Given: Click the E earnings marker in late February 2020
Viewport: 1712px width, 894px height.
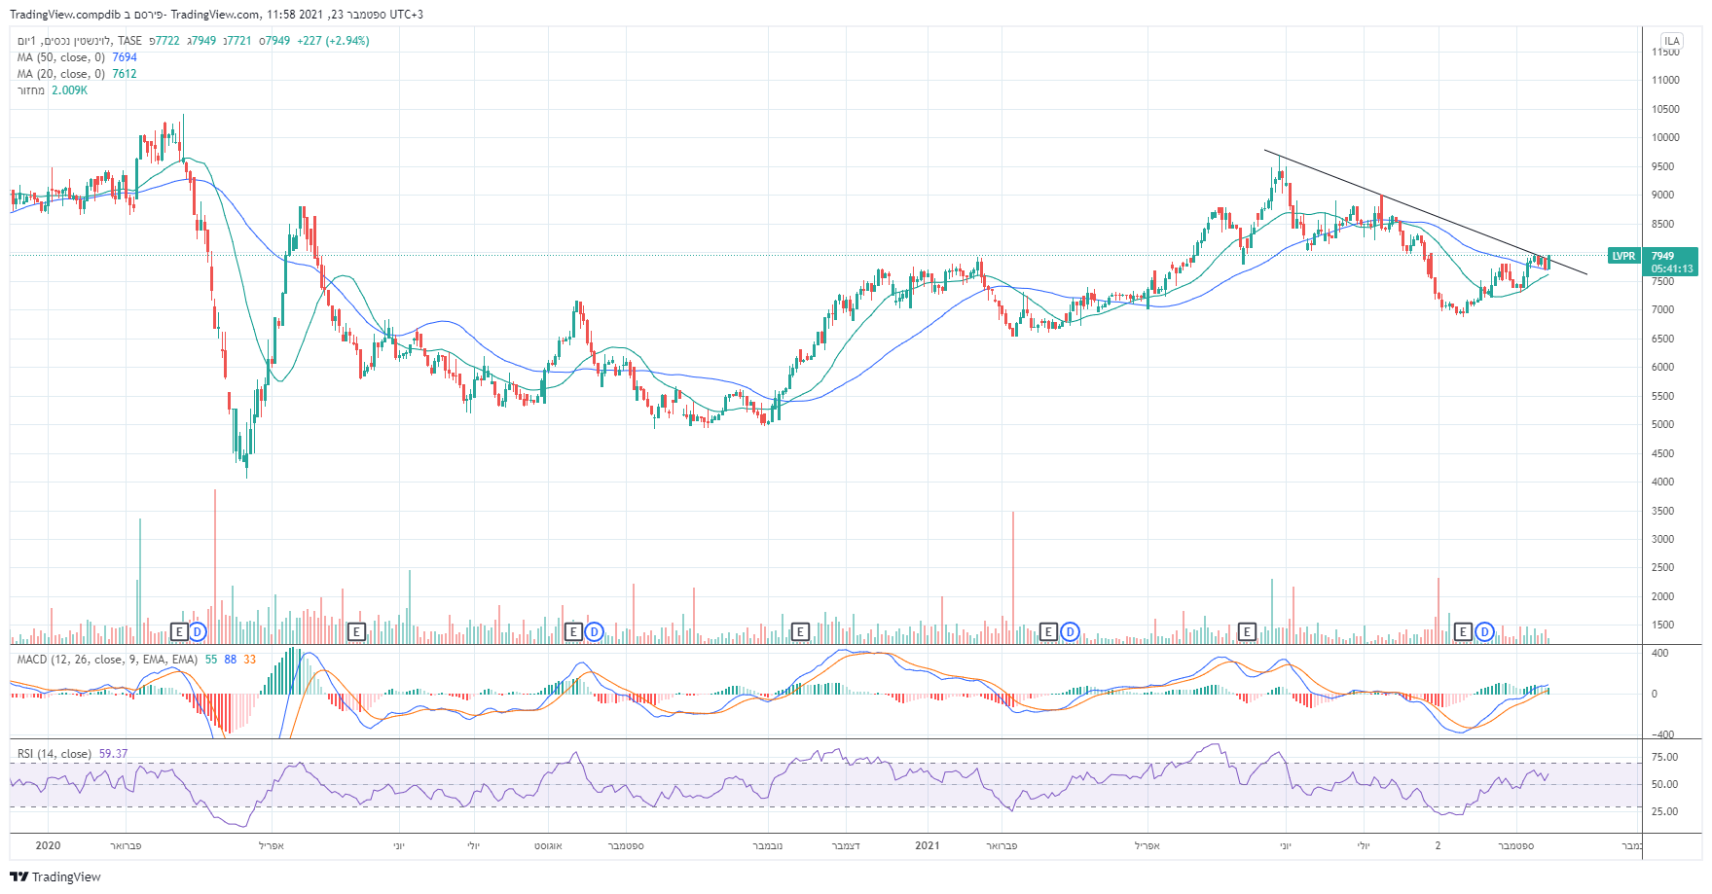Looking at the screenshot, I should pos(179,632).
